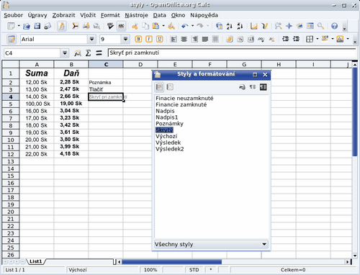This screenshot has width=360, height=275.
Task: Apply currency number format icon
Action: [x=230, y=39]
